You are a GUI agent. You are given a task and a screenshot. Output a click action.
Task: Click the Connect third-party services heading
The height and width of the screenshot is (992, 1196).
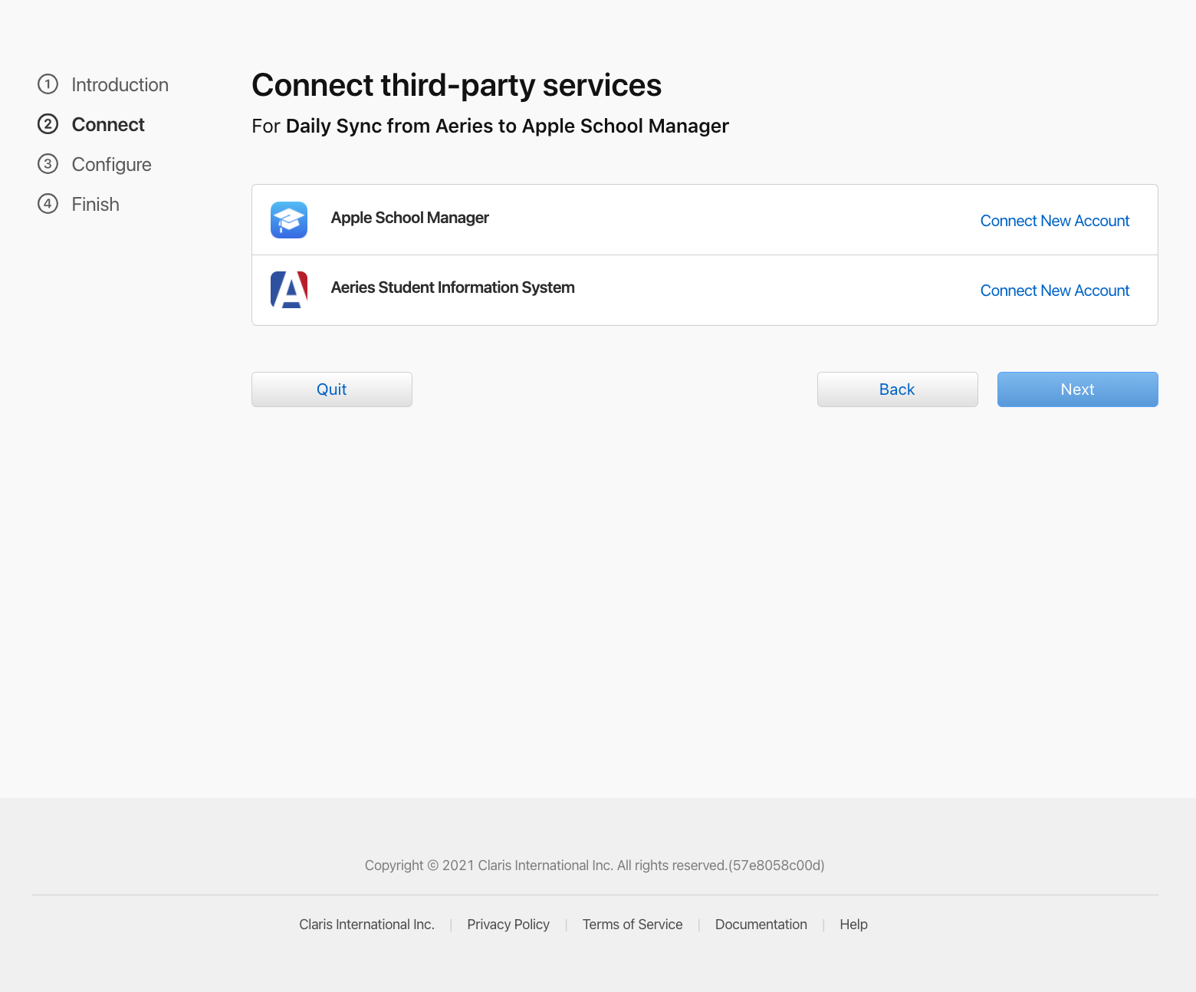point(457,85)
